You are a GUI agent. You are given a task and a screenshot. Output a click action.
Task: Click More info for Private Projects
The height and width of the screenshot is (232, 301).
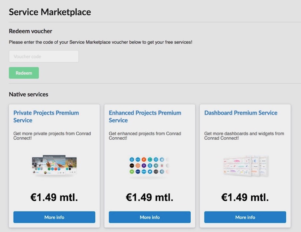54,217
